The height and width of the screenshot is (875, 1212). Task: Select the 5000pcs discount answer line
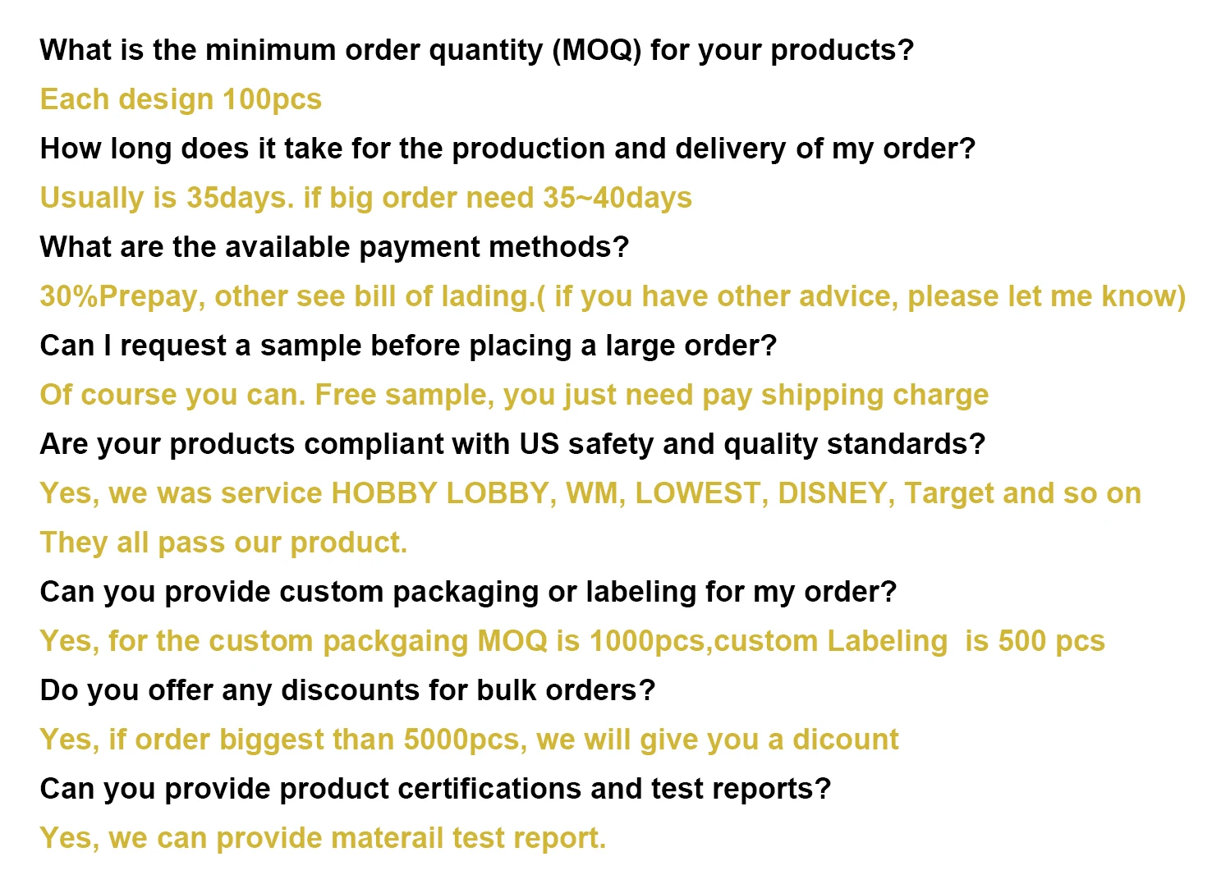(x=469, y=740)
